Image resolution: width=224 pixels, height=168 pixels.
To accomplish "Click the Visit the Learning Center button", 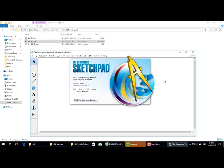I will point(85,100).
